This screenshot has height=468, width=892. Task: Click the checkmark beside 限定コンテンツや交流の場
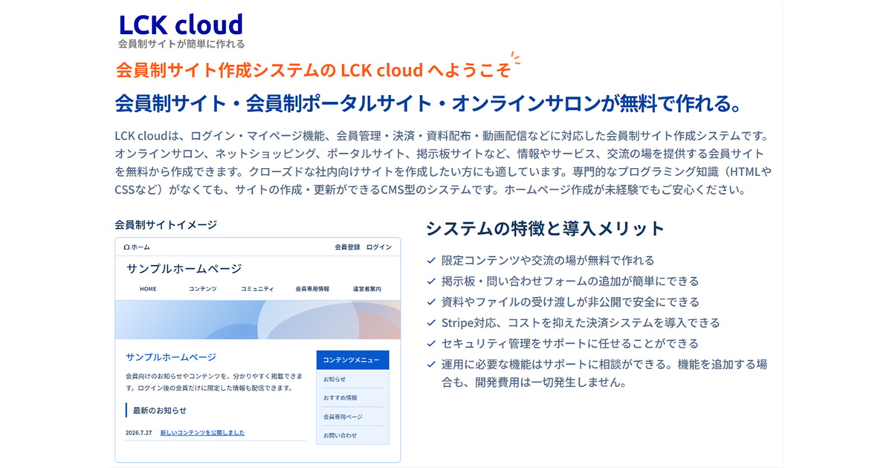(431, 261)
